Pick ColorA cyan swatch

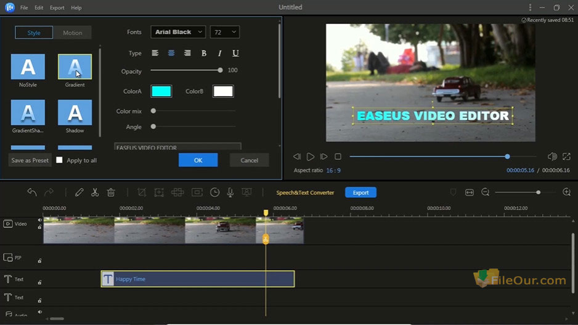(161, 91)
